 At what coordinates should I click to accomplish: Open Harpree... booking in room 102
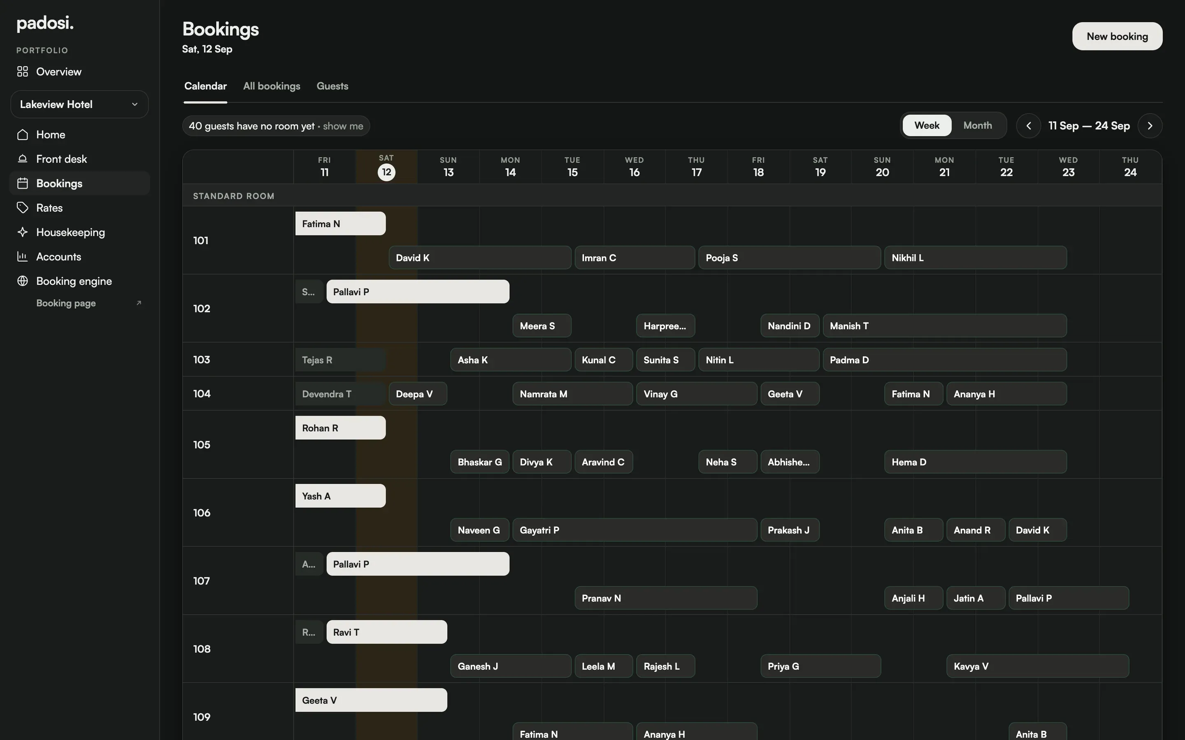pos(665,326)
